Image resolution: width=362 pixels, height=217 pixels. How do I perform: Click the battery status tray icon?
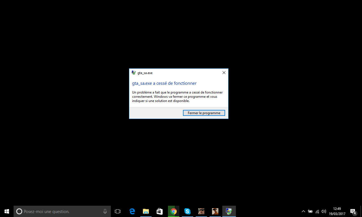point(310,211)
